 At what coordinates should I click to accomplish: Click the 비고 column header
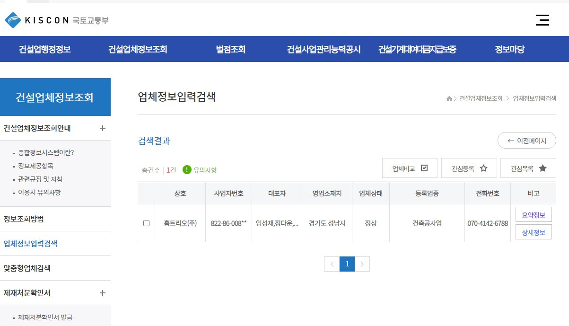(534, 194)
